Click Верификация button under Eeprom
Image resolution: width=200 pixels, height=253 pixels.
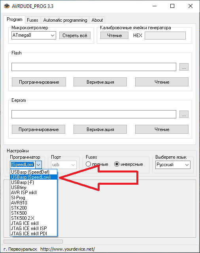click(100, 129)
